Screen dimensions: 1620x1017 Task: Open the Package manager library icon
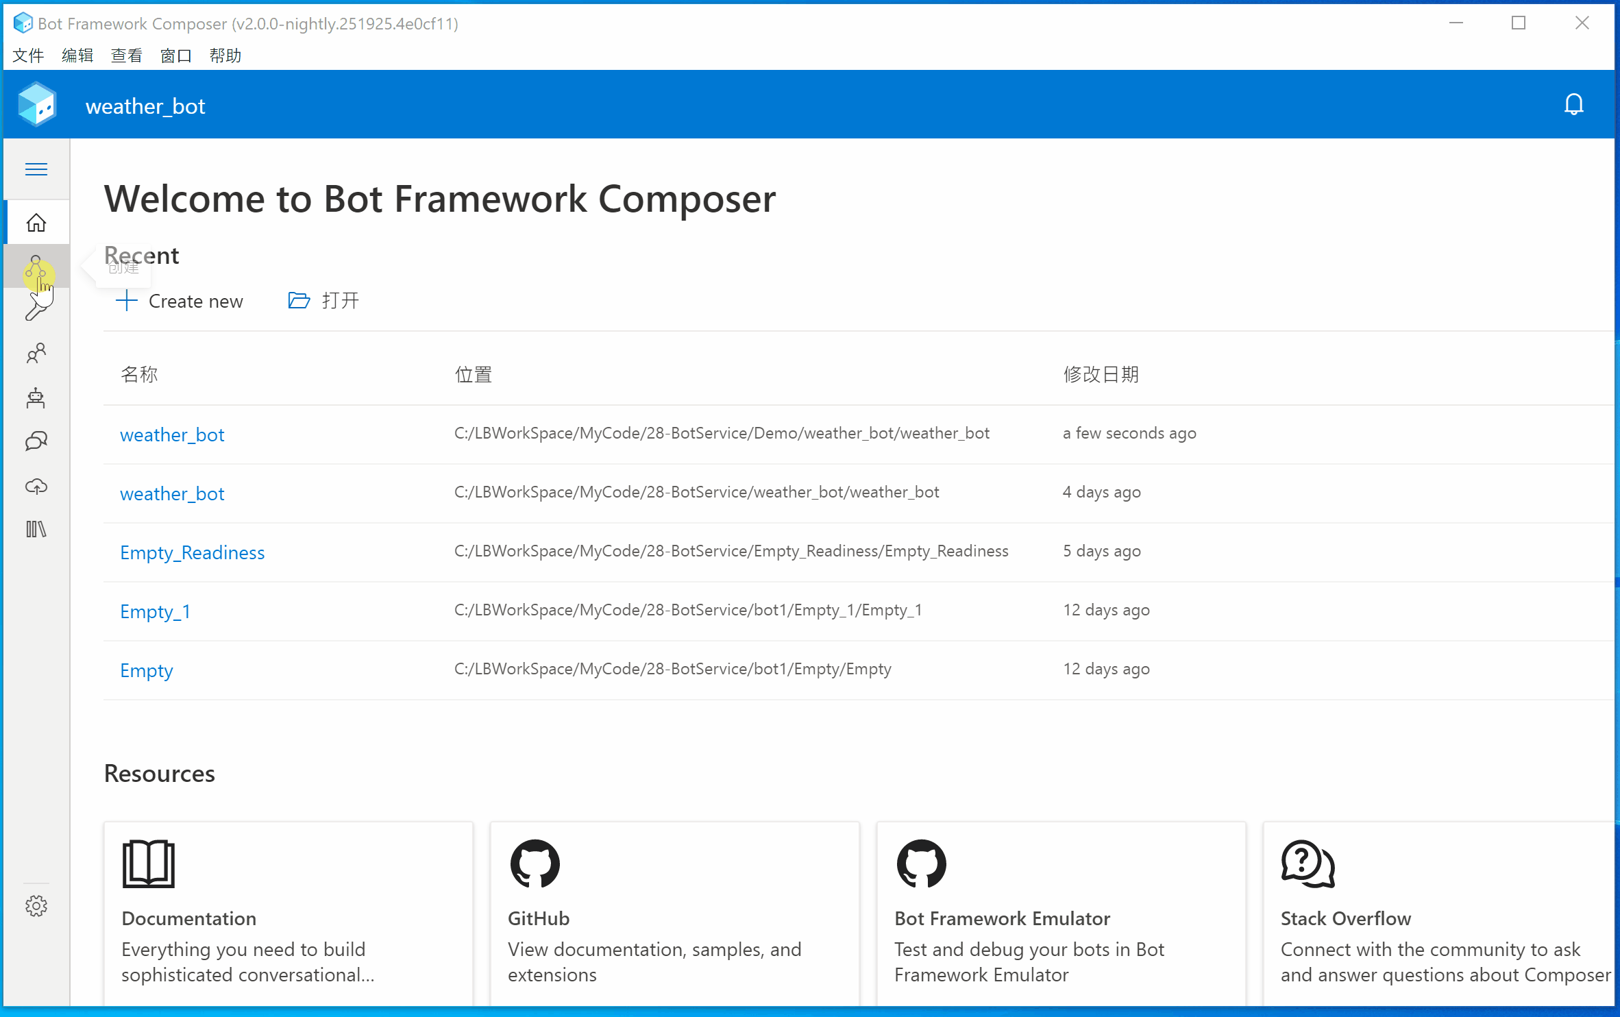click(x=36, y=529)
